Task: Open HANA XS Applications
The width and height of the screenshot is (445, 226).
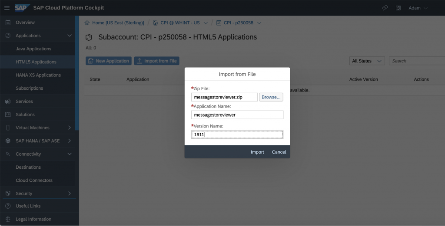Action: 38,75
